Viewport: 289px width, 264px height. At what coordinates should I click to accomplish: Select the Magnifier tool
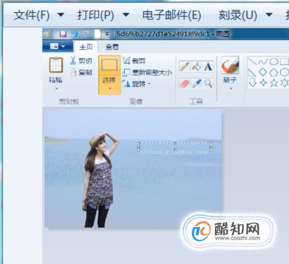(x=208, y=84)
